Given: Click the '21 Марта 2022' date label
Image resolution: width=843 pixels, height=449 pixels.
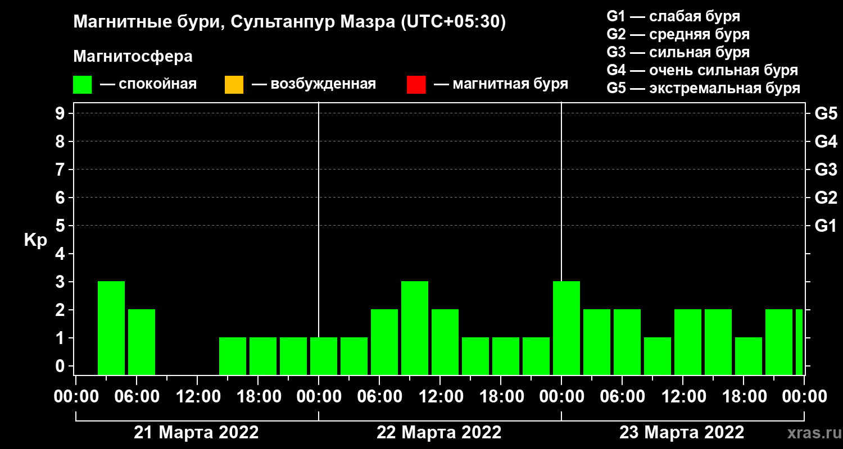Looking at the screenshot, I should tap(196, 433).
